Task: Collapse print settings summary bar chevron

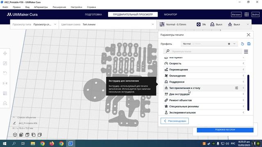Action: pyautogui.click(x=248, y=24)
